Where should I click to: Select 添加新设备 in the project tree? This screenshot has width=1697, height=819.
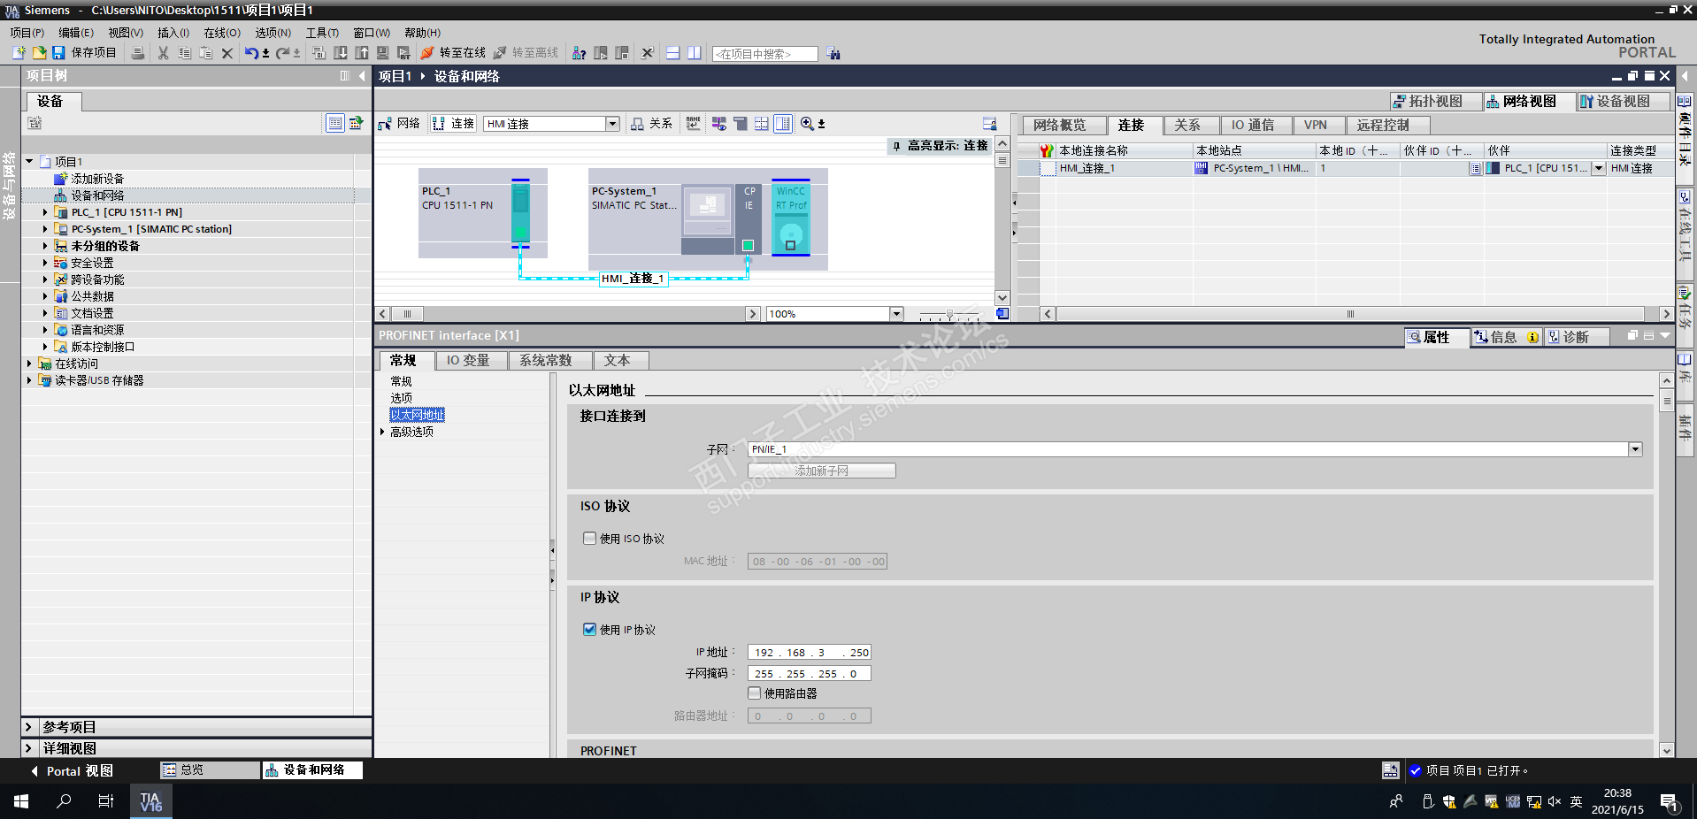pos(97,179)
